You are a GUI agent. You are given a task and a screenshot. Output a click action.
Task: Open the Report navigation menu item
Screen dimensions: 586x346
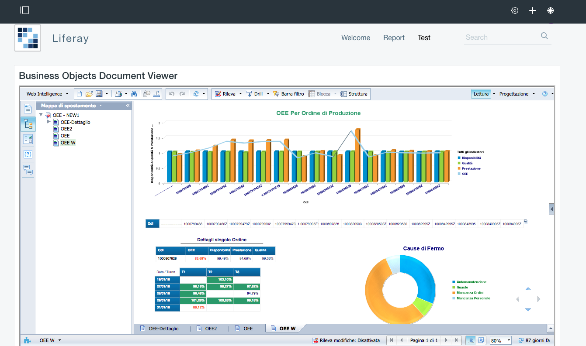pos(394,38)
